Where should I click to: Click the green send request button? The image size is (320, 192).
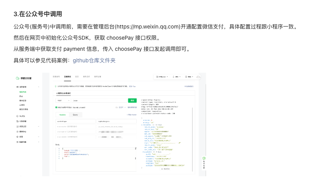click(x=132, y=100)
